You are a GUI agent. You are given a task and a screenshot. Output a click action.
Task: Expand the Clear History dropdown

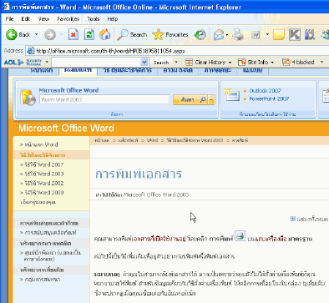point(230,63)
